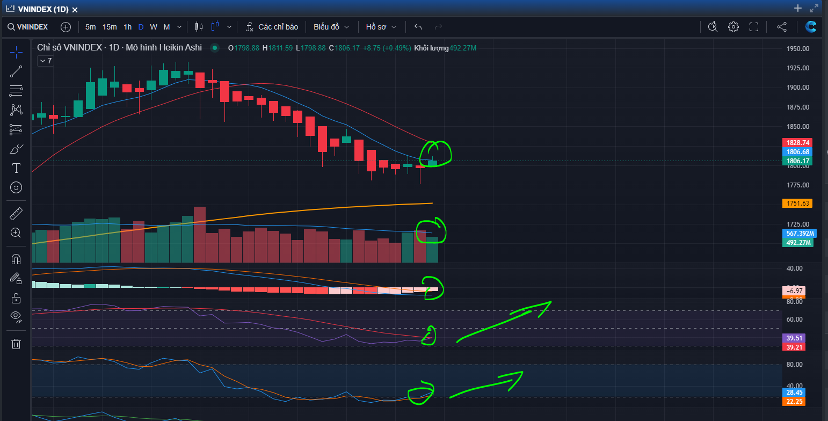828x421 pixels.
Task: Click the red 1828.74 price label
Action: coord(797,143)
